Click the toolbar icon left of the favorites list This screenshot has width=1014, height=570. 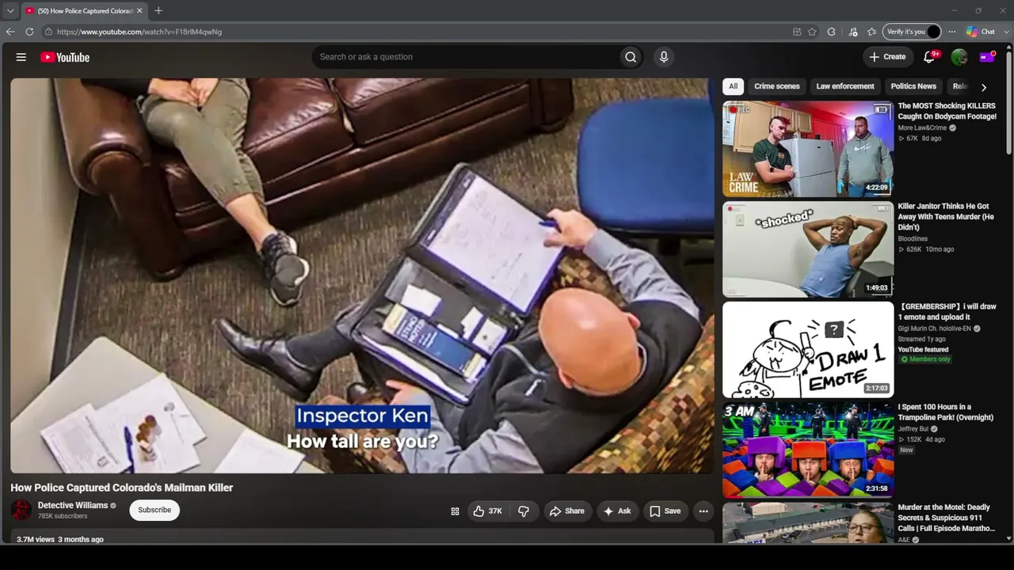pos(852,32)
